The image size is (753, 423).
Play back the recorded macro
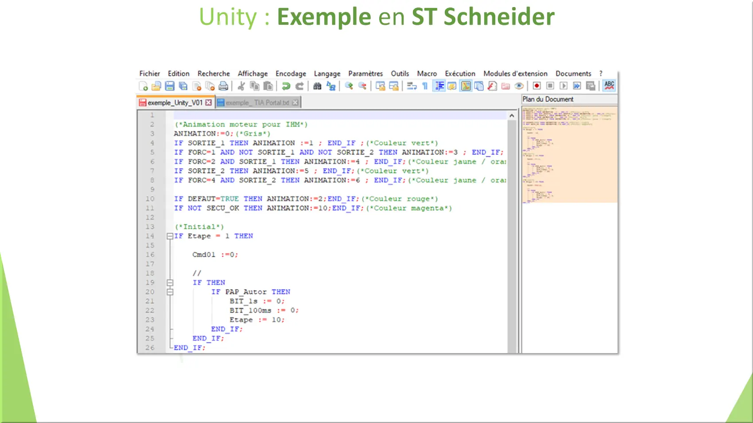pos(563,86)
